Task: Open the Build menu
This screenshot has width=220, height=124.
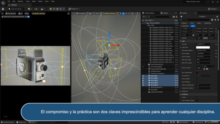Action: point(34,1)
